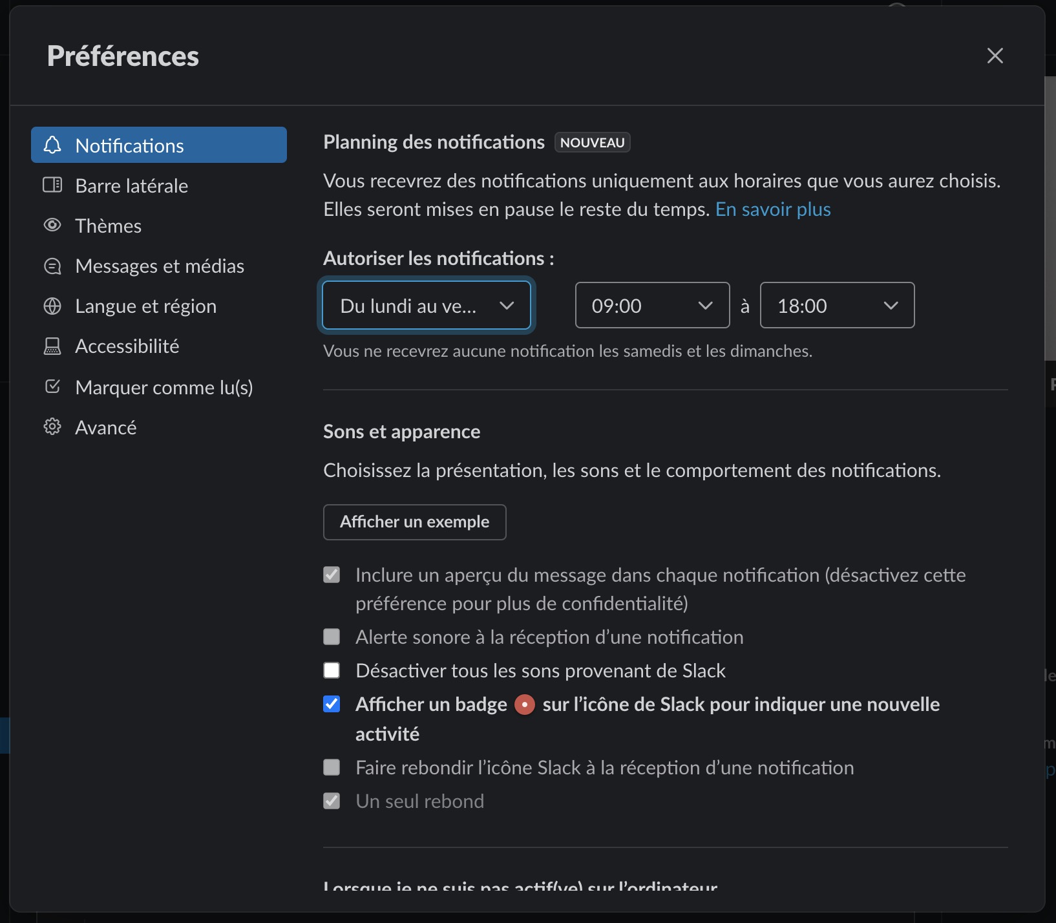Switch to the Thèmes preferences section

[x=109, y=226]
